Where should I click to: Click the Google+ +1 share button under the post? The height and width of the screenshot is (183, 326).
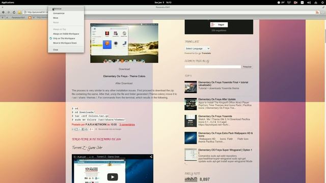[92, 129]
